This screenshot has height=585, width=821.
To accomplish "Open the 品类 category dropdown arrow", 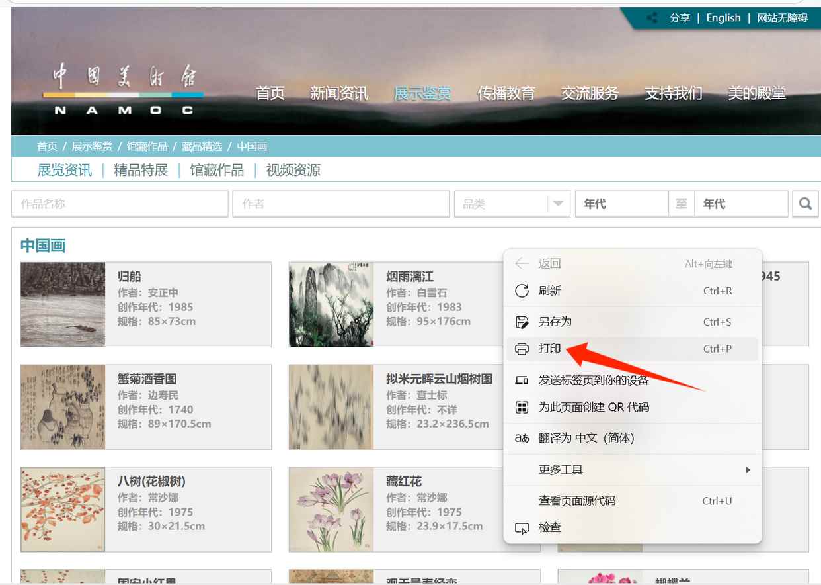I will [558, 204].
